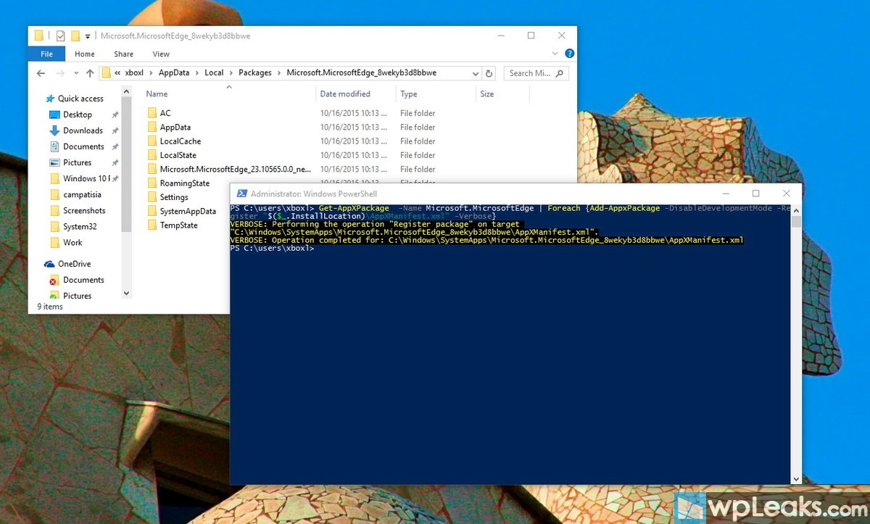Screen dimensions: 870x524
Task: Click the Packages breadcrumb in address bar
Action: 254,72
